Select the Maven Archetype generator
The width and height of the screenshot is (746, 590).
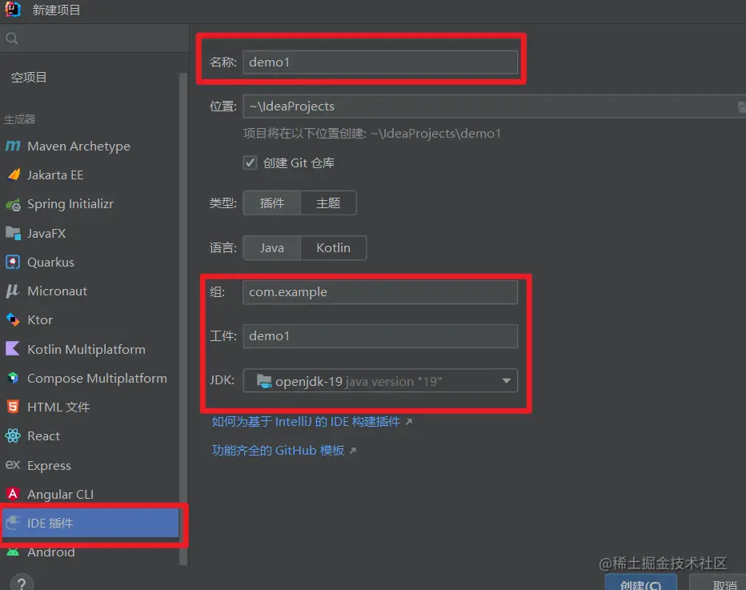tap(90, 146)
